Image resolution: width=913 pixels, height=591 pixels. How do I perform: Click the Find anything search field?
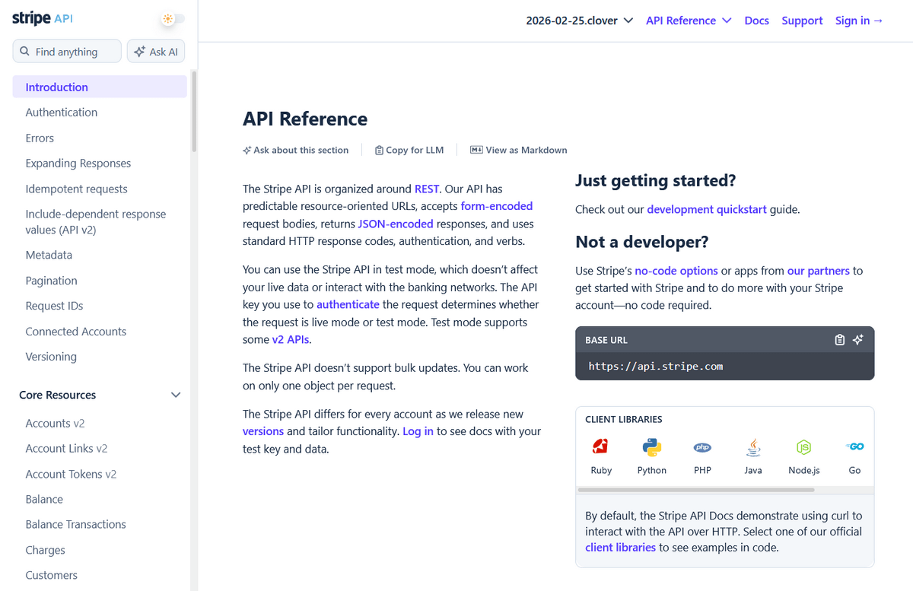click(67, 51)
